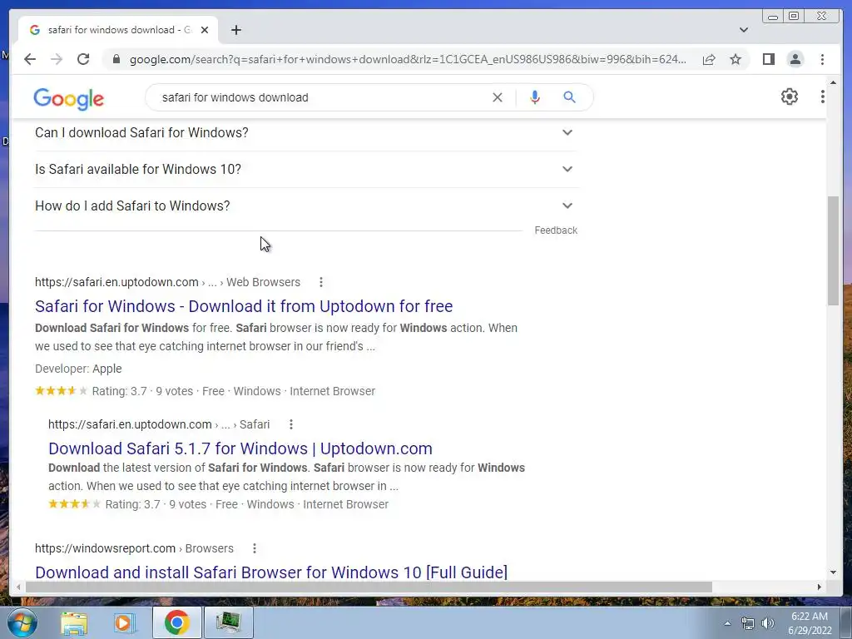Show hidden system tray icons
Viewport: 852px width, 639px height.
[727, 623]
